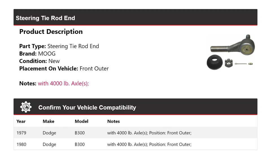Select the 1980 year cell

click(x=21, y=144)
